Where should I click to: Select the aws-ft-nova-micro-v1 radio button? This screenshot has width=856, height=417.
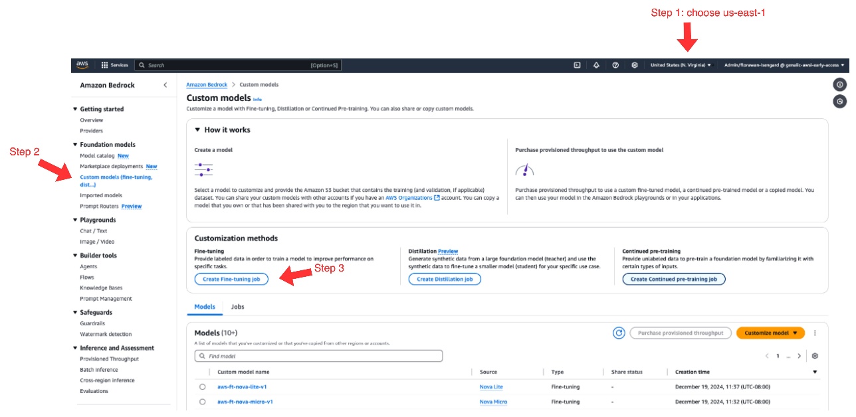[x=202, y=402]
